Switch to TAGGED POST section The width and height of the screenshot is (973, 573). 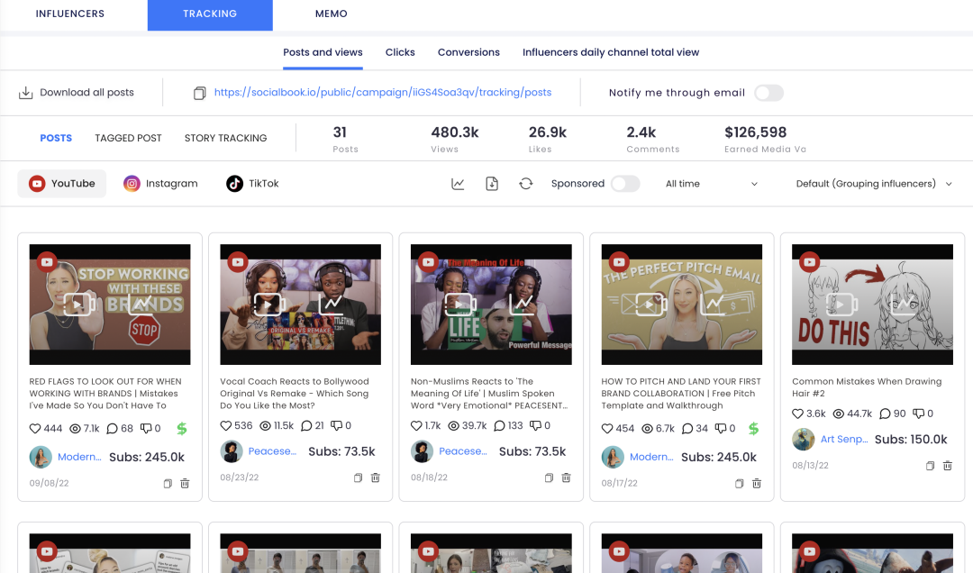[x=128, y=138]
